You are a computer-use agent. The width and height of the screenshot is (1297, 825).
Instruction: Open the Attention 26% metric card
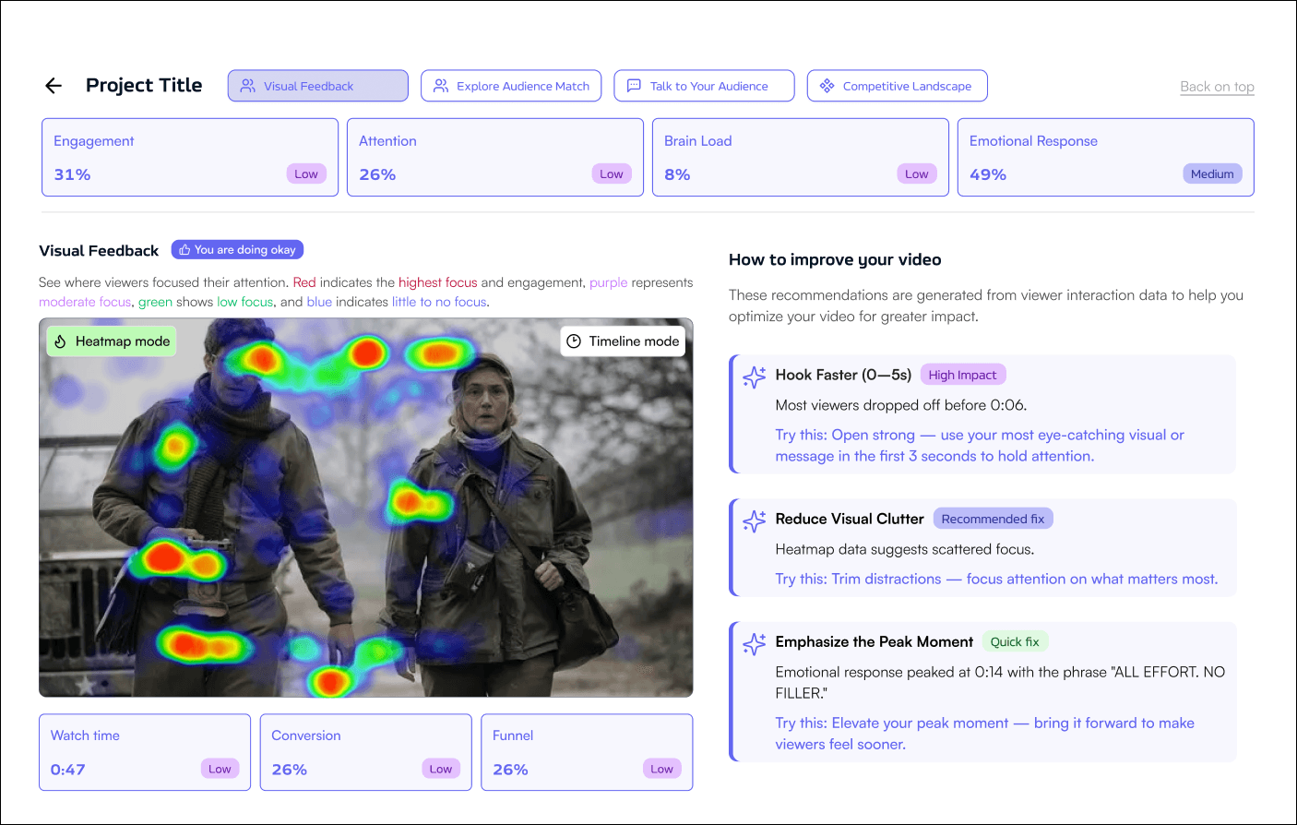(495, 157)
